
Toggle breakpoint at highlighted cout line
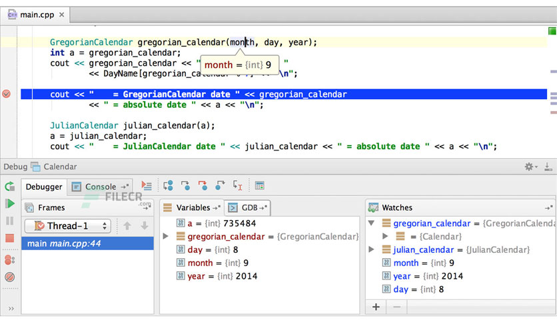click(7, 94)
